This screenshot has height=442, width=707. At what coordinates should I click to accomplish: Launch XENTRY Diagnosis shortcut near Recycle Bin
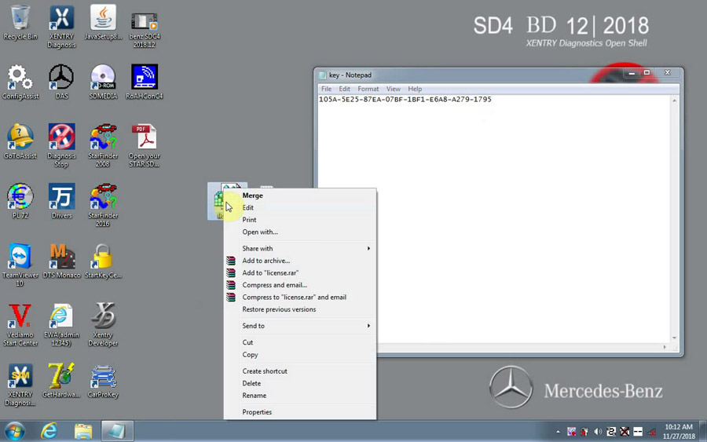click(x=61, y=27)
